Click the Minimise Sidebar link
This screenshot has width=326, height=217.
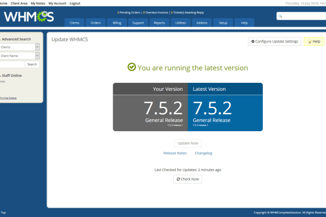pos(8,98)
